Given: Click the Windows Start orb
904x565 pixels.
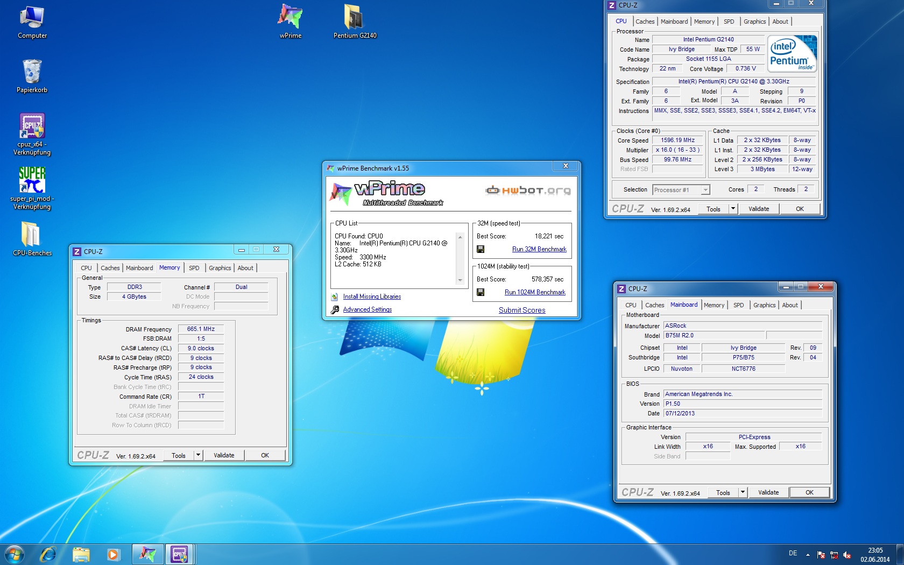Looking at the screenshot, I should coord(15,554).
